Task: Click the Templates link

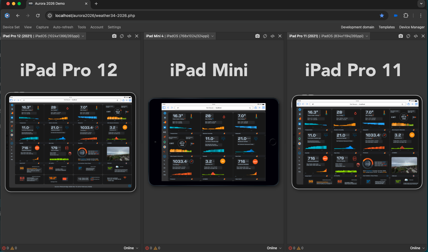Action: [387, 27]
